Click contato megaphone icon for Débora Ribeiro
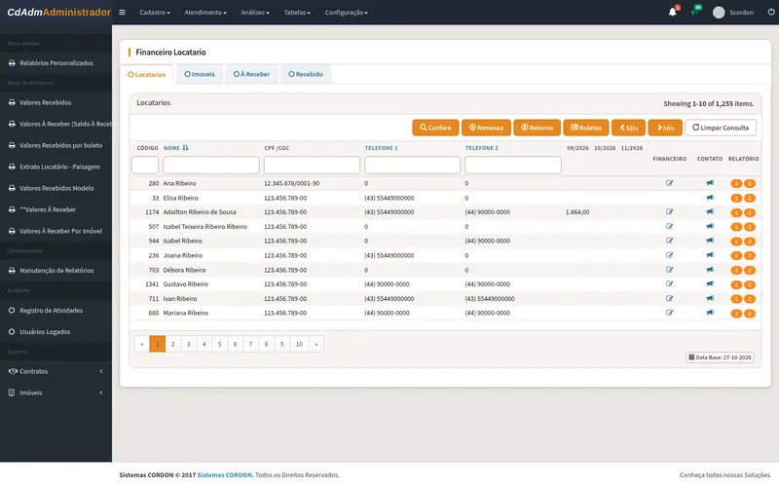This screenshot has width=779, height=487. (x=710, y=270)
